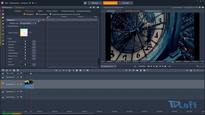The image size is (205, 115).
Task: Open the Файл menu
Action: tap(6, 3)
